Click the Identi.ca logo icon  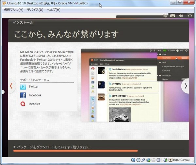[x=23, y=104]
